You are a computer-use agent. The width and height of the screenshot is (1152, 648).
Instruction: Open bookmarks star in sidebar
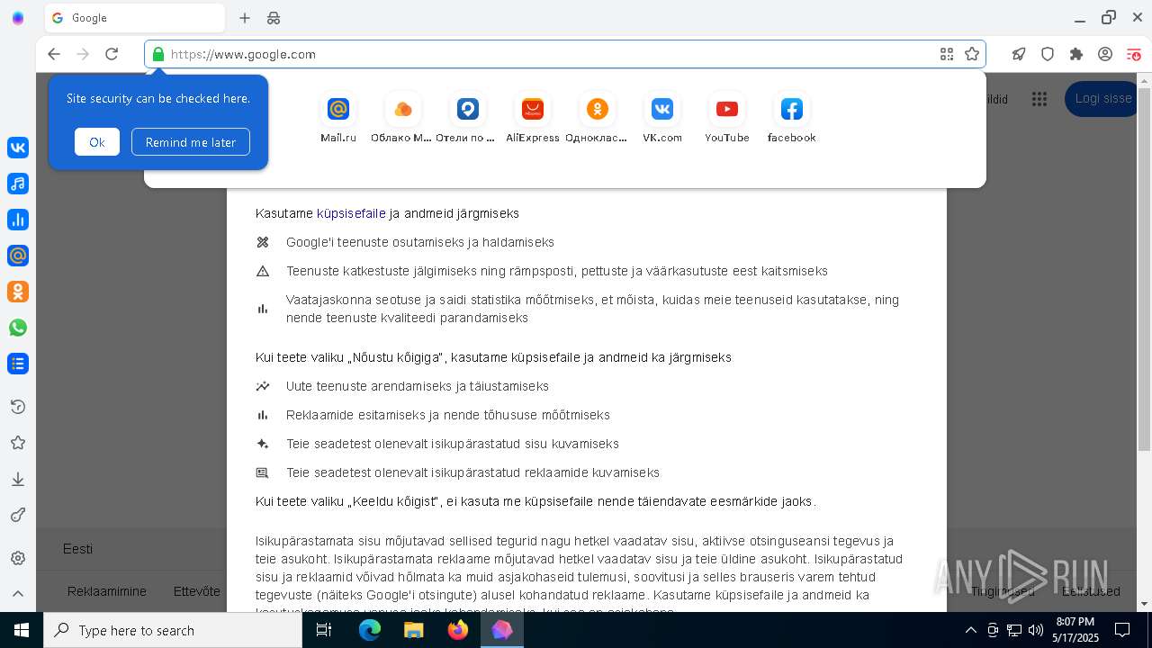[x=18, y=443]
